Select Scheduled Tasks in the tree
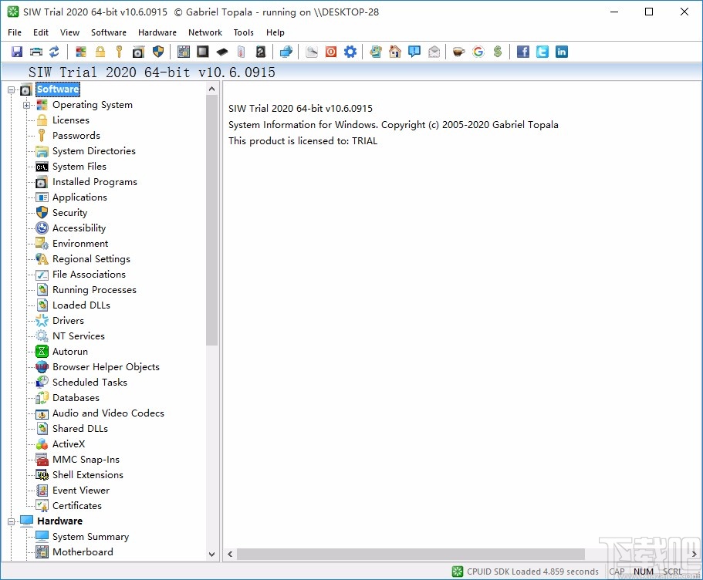 [90, 383]
